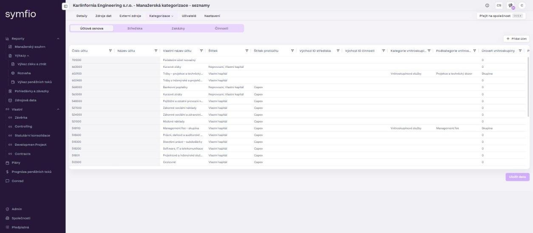The image size is (533, 233).
Task: Open the Uživatelé tab
Action: (x=189, y=16)
